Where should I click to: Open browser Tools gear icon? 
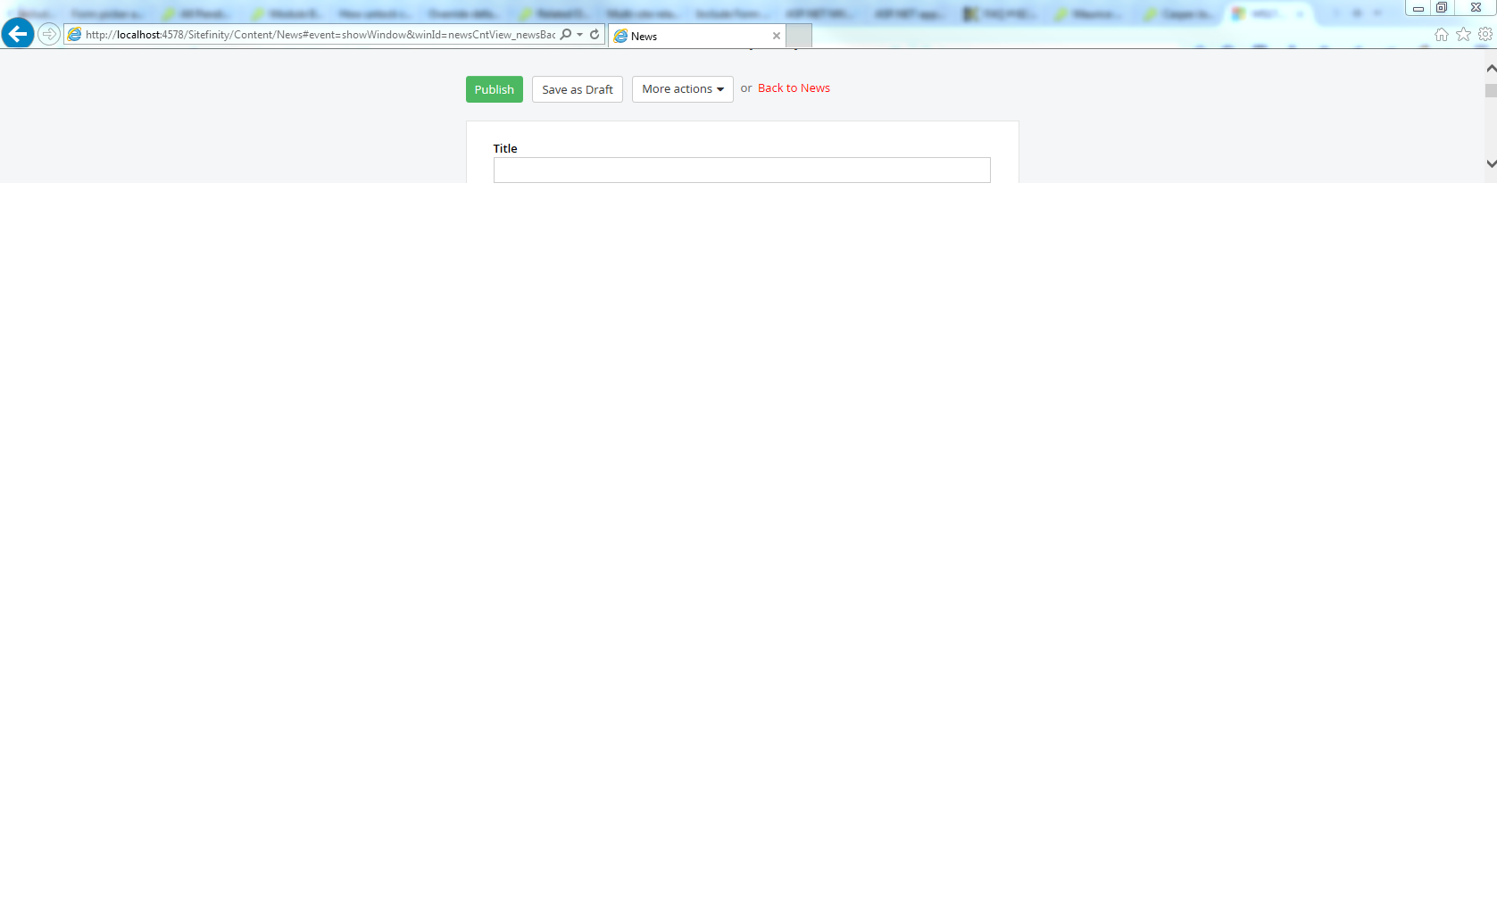pyautogui.click(x=1485, y=34)
